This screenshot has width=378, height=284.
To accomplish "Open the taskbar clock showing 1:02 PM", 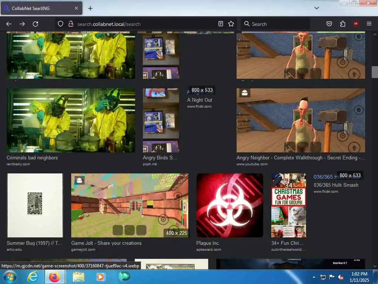I will coord(359,277).
